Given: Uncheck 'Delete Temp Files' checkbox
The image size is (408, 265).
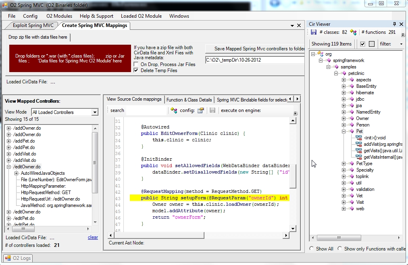Looking at the screenshot, I should 136,70.
